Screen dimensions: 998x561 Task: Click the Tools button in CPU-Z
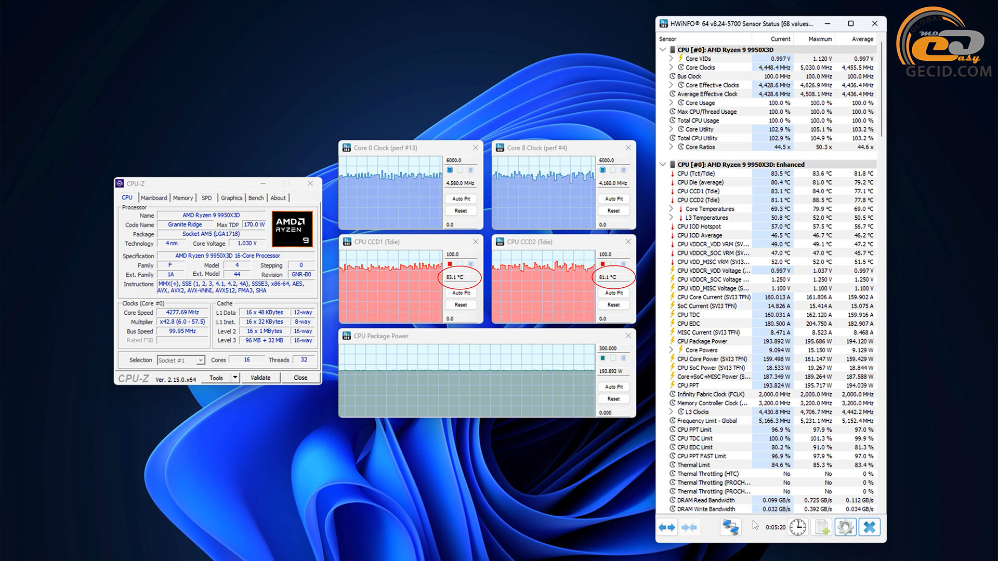[216, 378]
